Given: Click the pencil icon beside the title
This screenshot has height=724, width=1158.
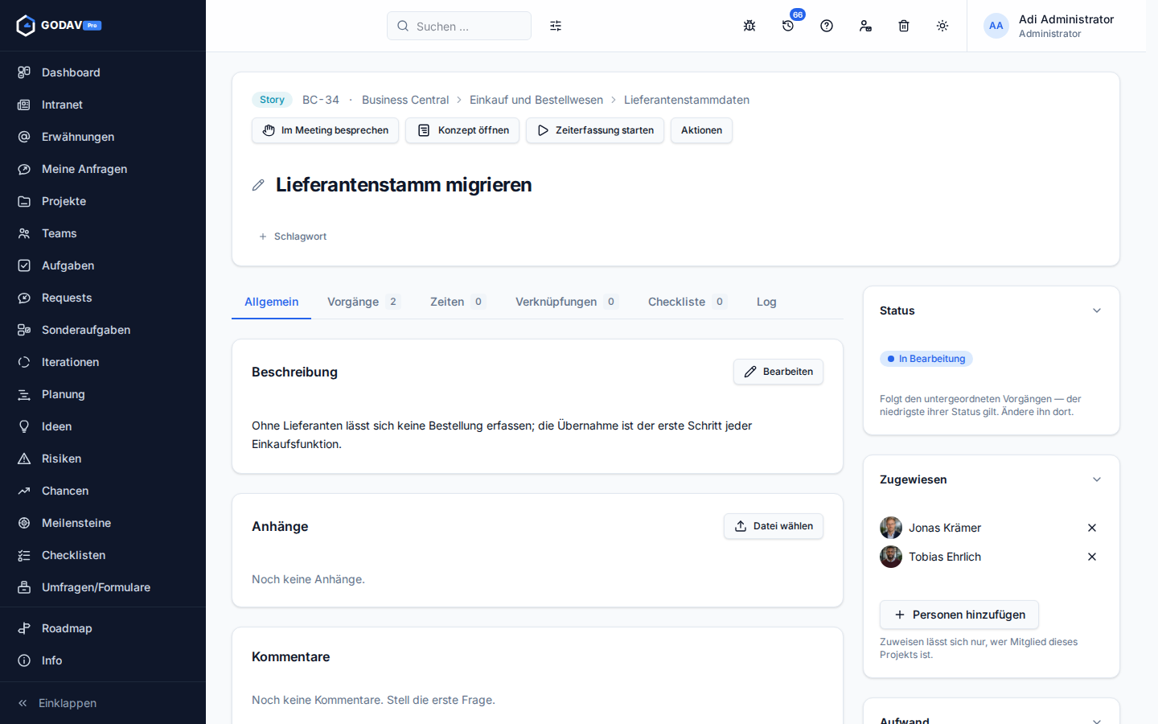Looking at the screenshot, I should pos(258,185).
